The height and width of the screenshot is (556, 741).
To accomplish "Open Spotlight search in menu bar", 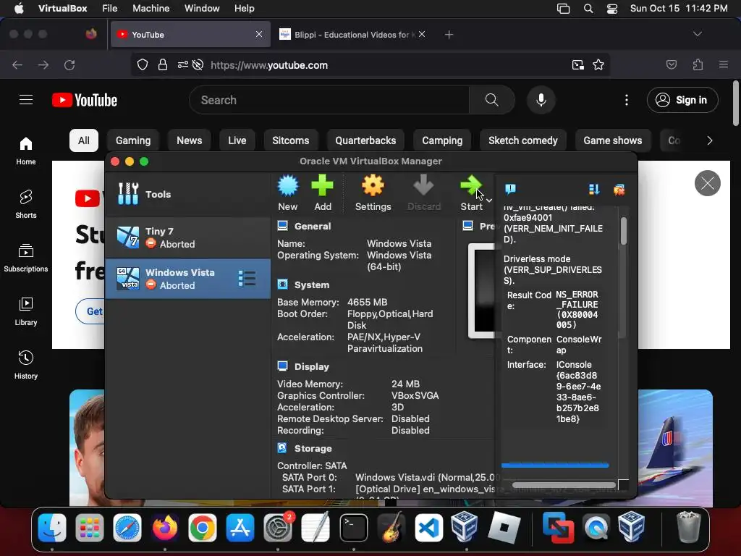I will (588, 9).
